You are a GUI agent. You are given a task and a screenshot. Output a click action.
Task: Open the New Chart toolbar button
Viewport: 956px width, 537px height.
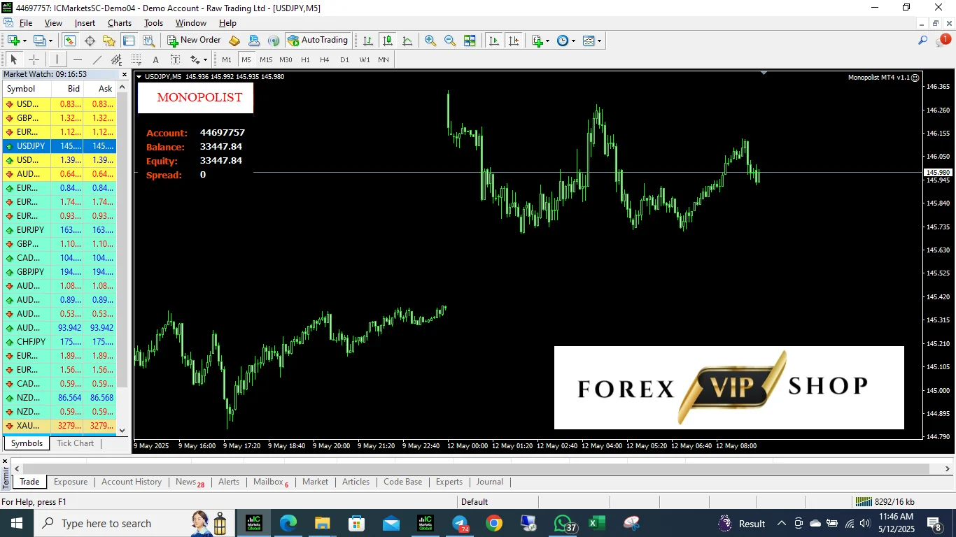13,41
